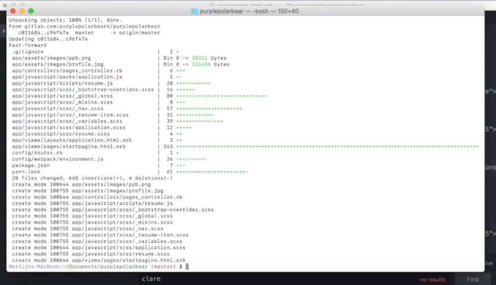
Task: Close the terminal window with red button
Action: 13,11
